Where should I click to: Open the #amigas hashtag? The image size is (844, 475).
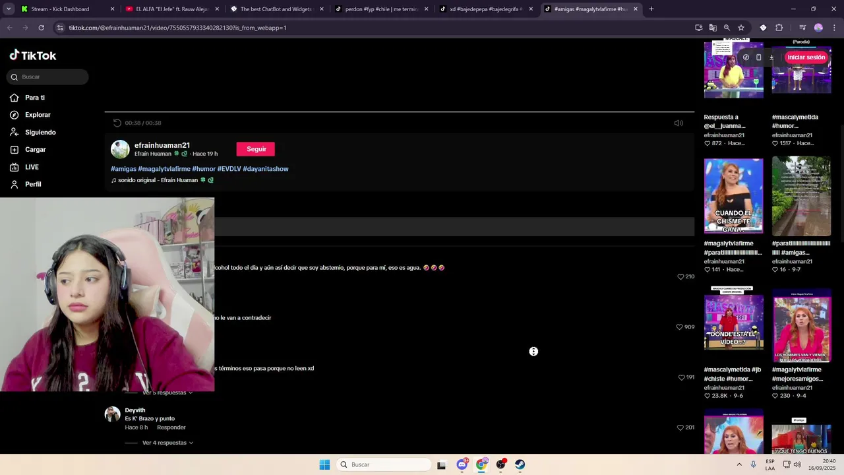[x=123, y=169]
